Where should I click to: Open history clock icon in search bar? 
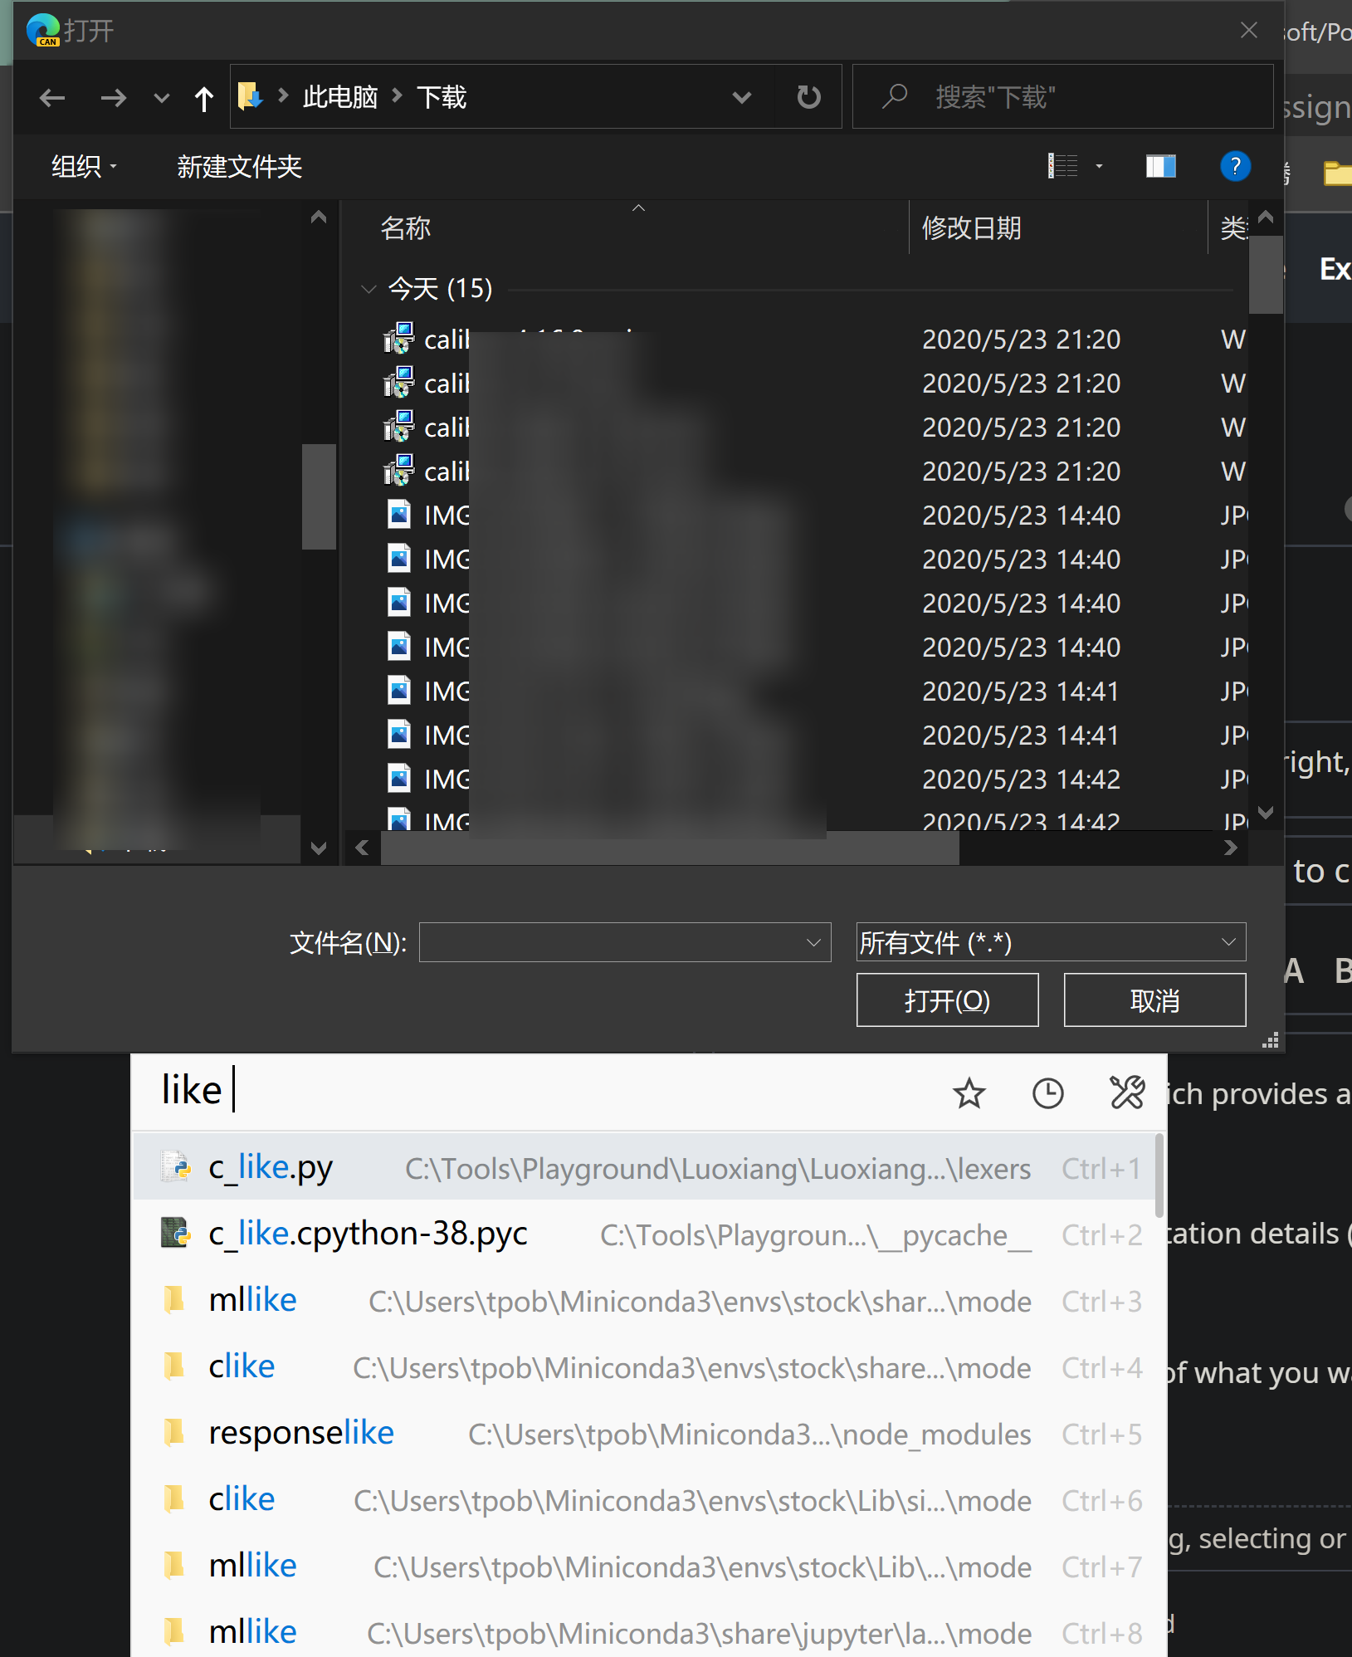pos(1047,1093)
